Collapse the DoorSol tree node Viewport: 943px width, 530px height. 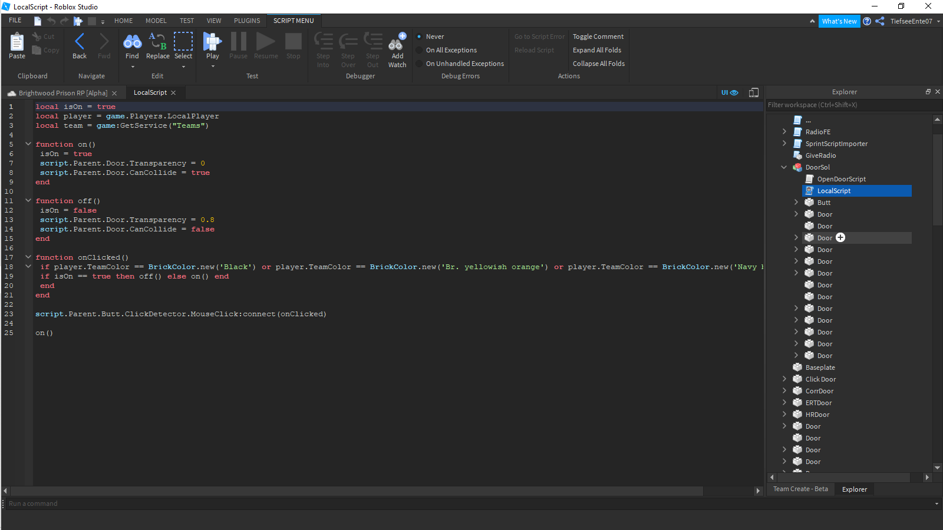pos(784,167)
